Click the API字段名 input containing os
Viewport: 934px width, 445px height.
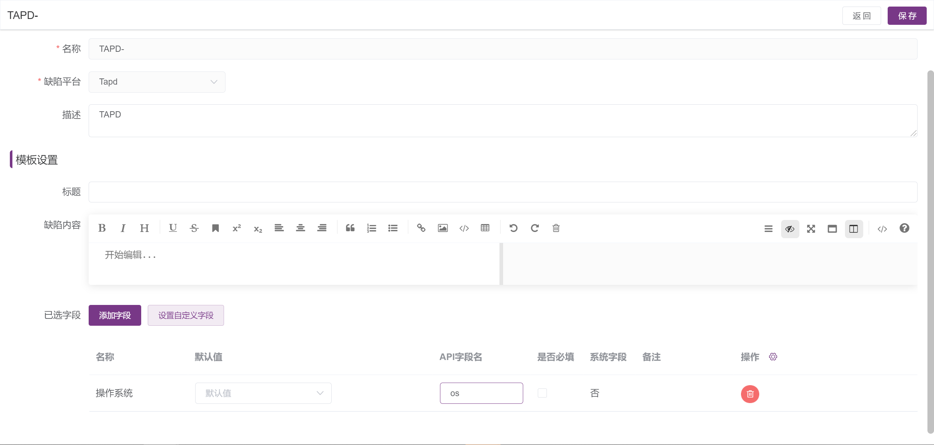[481, 393]
